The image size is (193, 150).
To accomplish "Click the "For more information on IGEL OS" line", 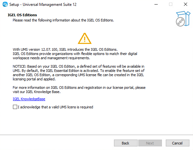I will (79, 88).
